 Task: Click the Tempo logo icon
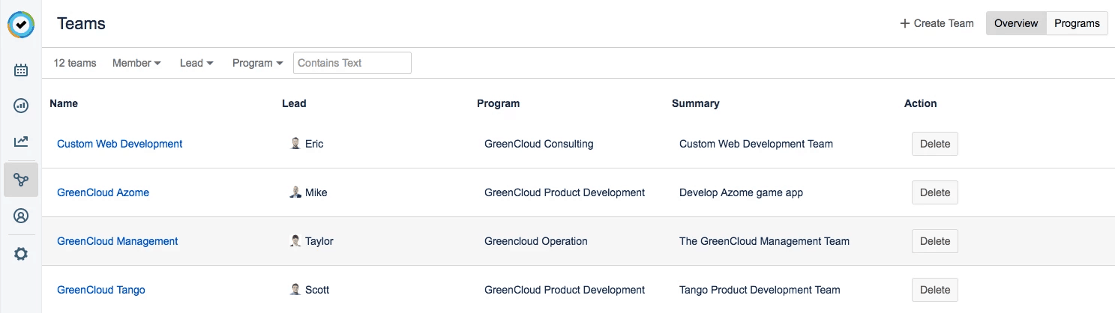[x=21, y=25]
